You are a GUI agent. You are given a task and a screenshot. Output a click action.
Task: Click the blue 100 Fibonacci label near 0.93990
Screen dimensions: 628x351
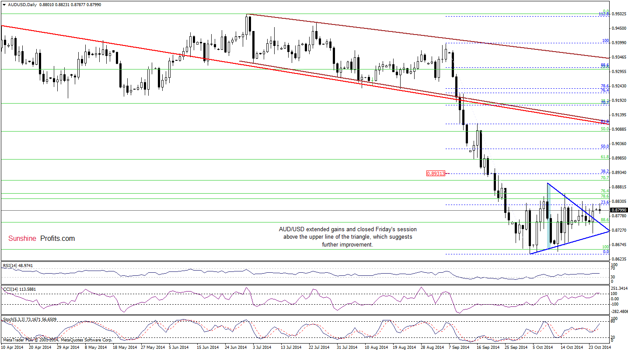click(x=606, y=41)
